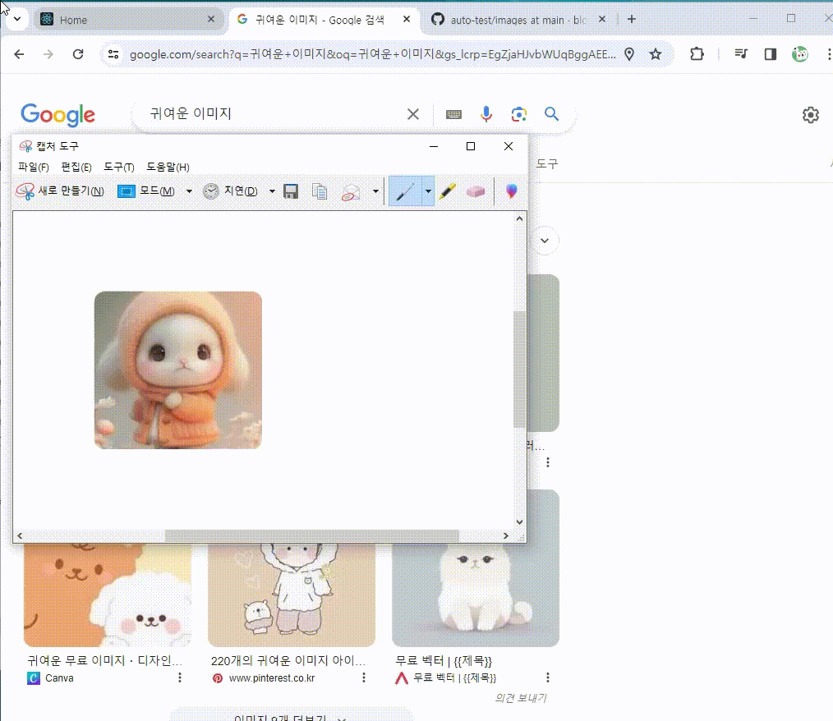Open the on-screen keyboard input tool
Viewport: 833px width, 721px height.
[453, 114]
